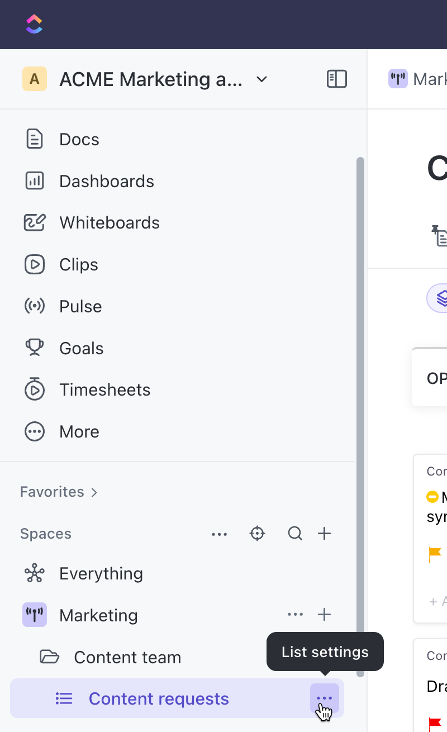Open Spaces ellipsis options menu
447x732 pixels.
[220, 534]
